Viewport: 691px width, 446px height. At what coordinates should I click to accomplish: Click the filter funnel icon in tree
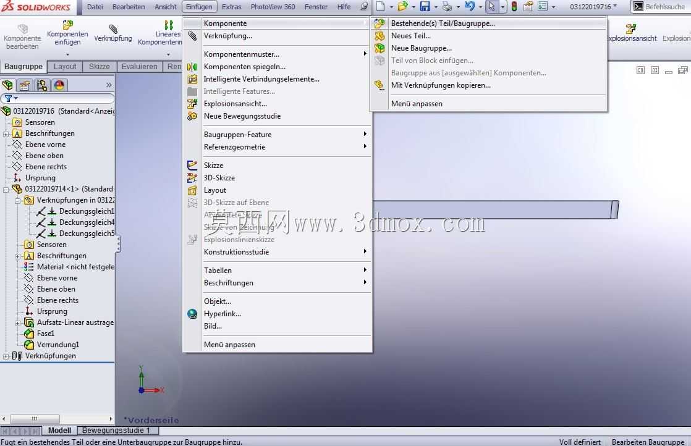[x=9, y=98]
